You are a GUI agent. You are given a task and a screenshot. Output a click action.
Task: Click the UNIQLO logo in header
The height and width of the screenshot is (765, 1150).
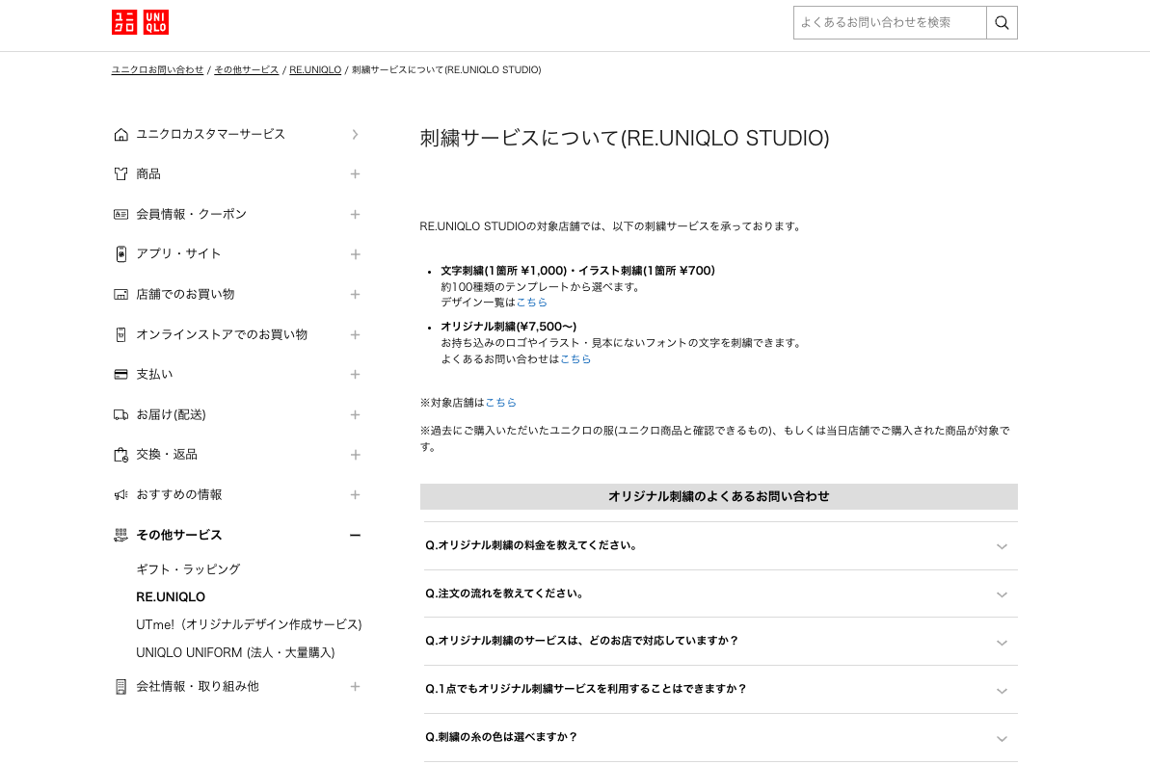coord(140,22)
